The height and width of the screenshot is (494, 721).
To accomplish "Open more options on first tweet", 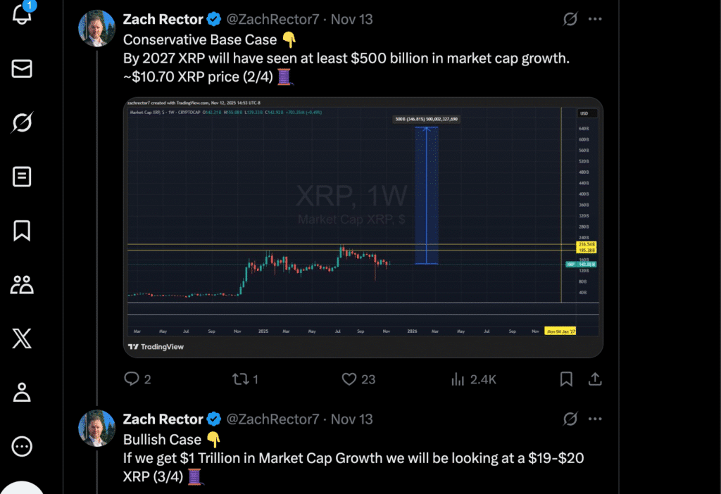I will click(595, 20).
